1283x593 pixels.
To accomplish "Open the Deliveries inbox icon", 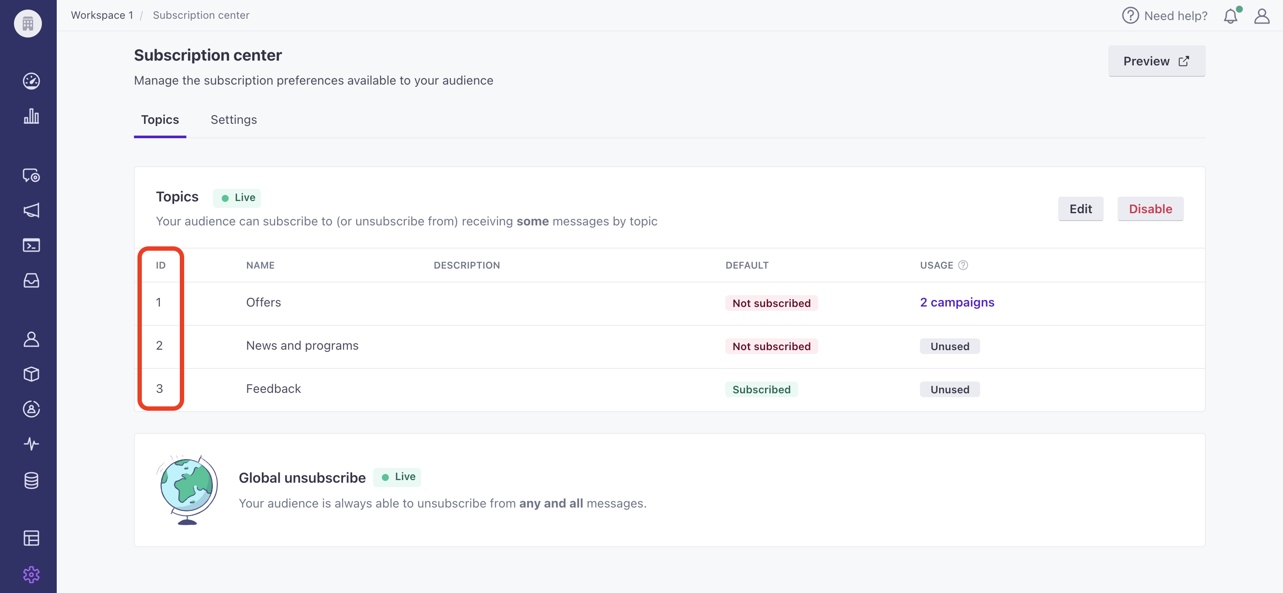I will (31, 280).
